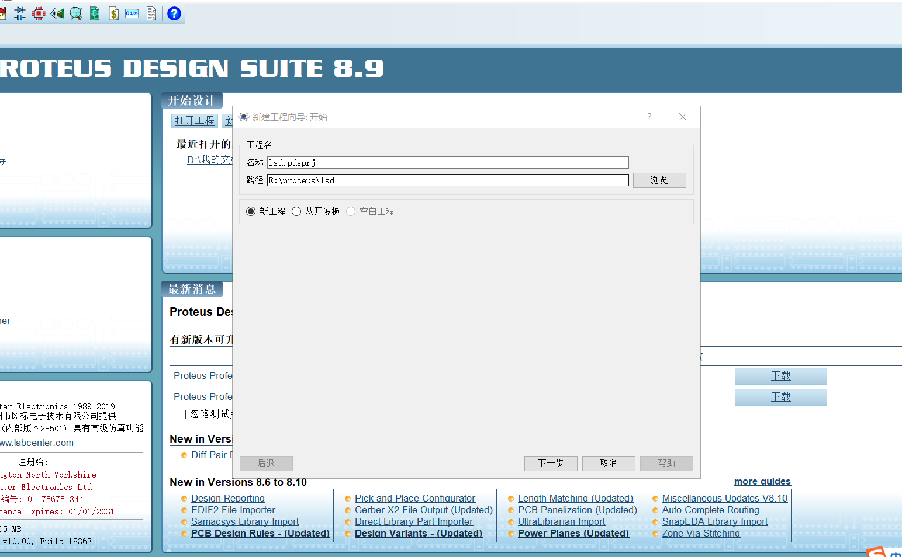Open the Miscellaneous Updates V8.10 link
The width and height of the screenshot is (902, 557).
(725, 499)
